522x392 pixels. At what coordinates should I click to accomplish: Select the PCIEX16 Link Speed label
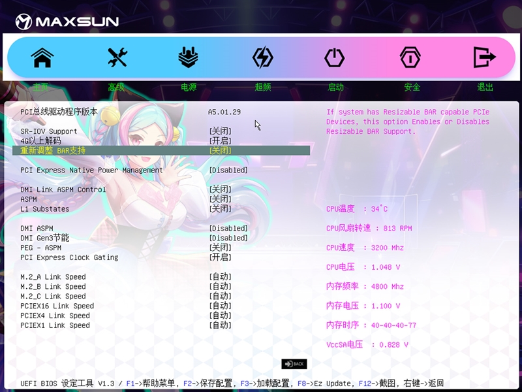click(x=57, y=306)
